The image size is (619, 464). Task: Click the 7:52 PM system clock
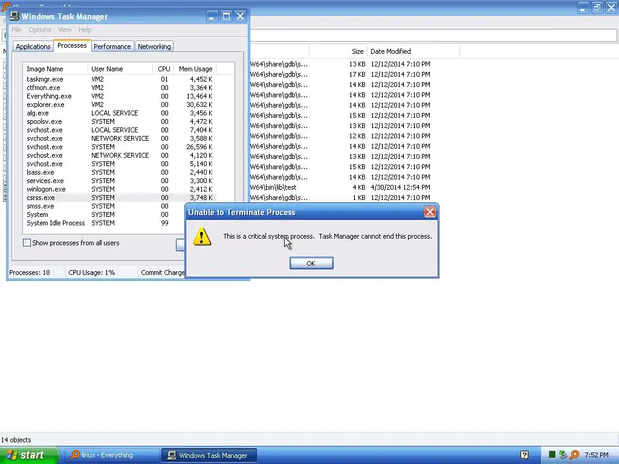[597, 456]
